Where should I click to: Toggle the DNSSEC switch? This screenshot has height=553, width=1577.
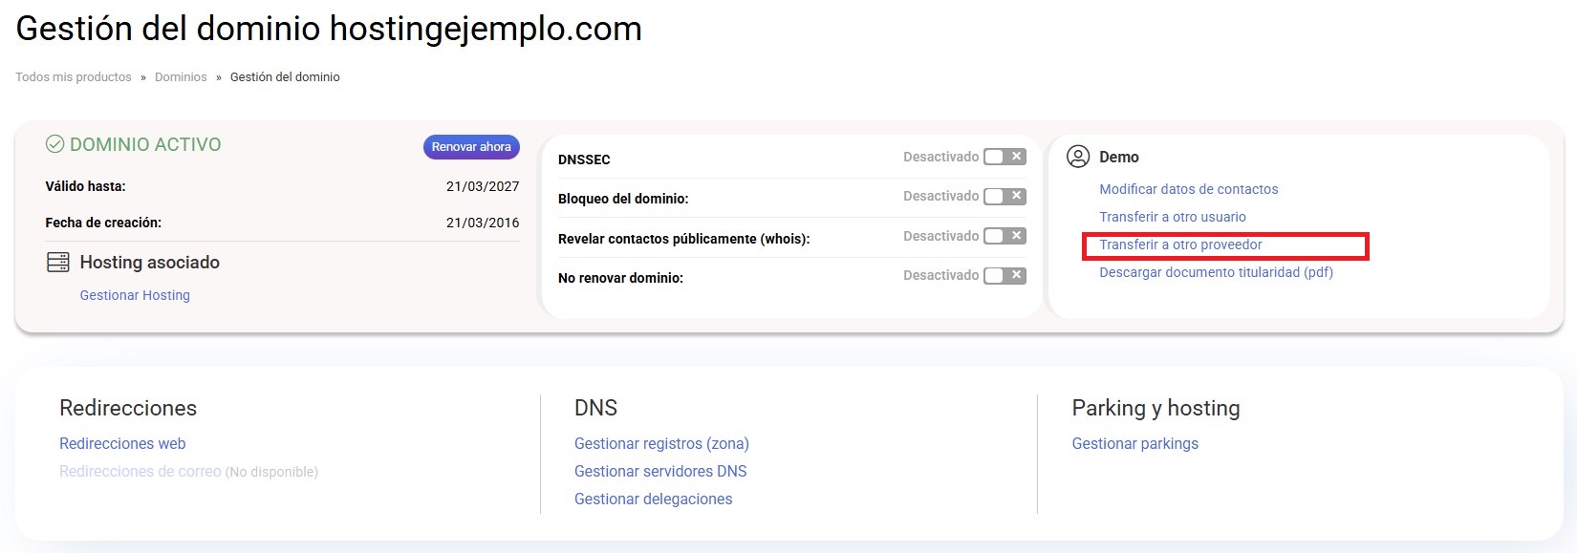1005,157
